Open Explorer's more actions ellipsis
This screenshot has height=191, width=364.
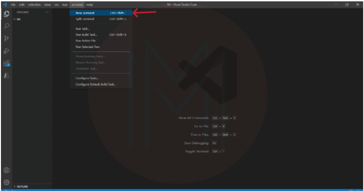pos(47,12)
